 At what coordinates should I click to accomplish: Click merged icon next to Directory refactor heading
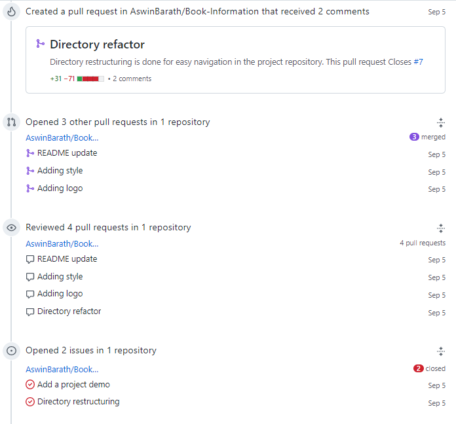(x=40, y=44)
